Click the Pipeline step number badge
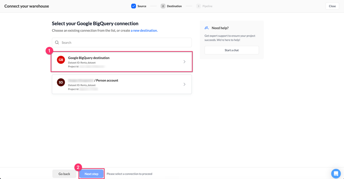This screenshot has width=344, height=179. tap(198, 6)
